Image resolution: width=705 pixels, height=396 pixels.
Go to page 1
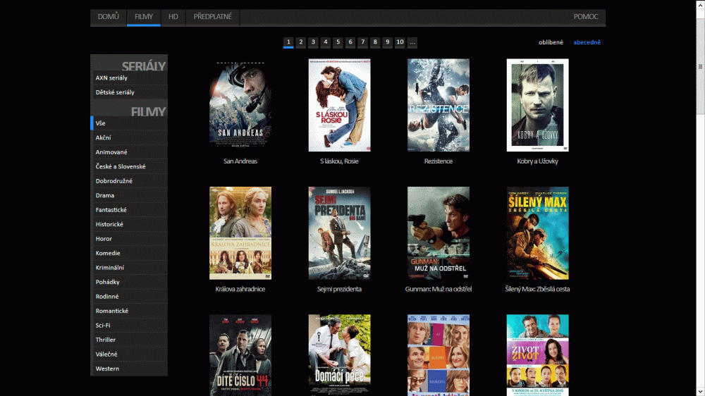(288, 42)
